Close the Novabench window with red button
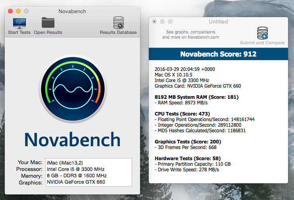Image resolution: width=294 pixels, height=200 pixels. coord(10,12)
